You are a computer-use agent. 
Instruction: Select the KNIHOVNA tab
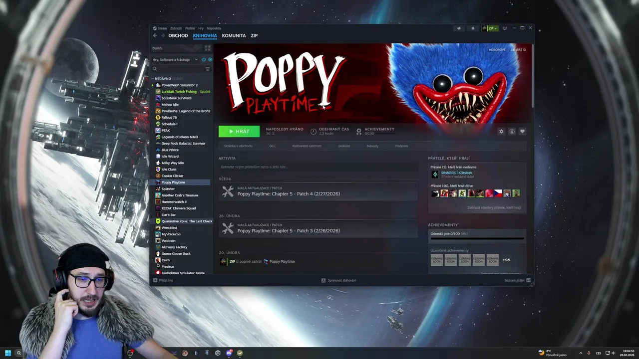pos(205,35)
